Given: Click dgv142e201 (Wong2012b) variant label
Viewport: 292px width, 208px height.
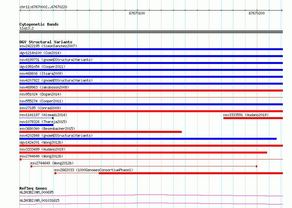Looking at the screenshot, I should pos(41,142).
